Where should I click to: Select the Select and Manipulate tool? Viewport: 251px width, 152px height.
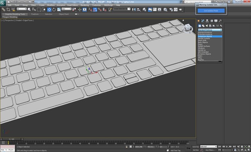80,10
